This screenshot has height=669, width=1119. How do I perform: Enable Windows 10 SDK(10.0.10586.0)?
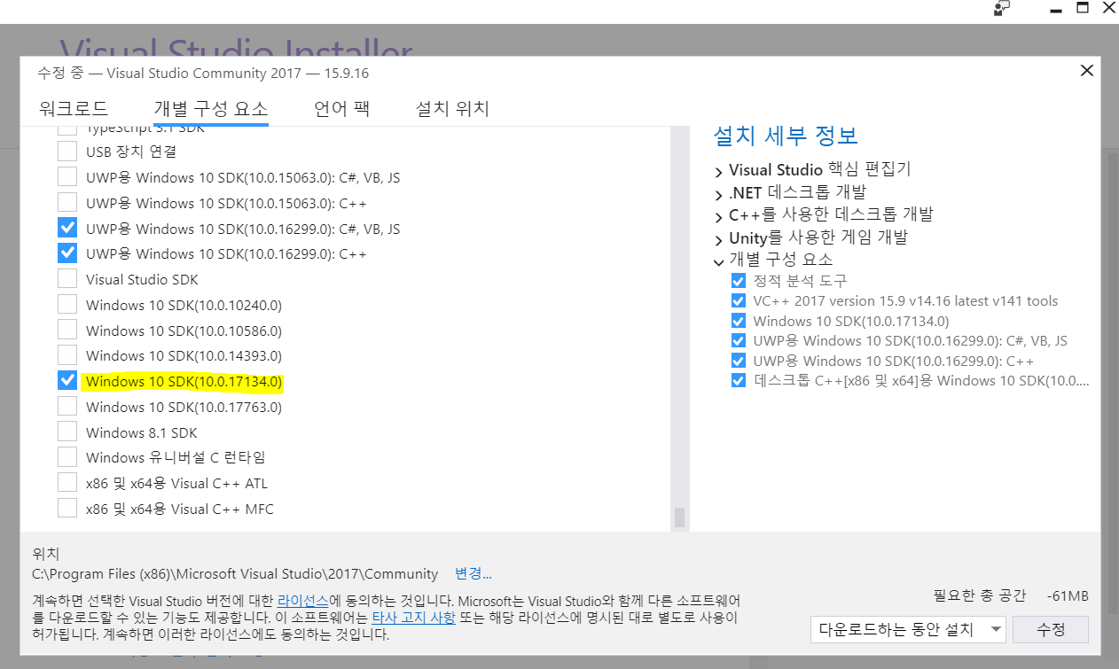(x=67, y=331)
